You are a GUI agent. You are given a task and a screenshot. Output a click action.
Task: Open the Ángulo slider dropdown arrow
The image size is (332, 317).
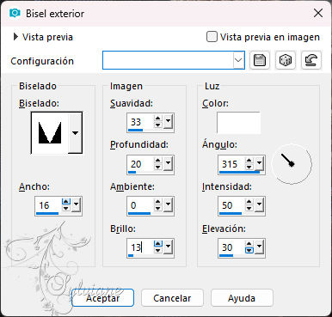[259, 163]
